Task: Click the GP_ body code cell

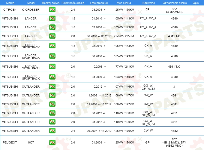Action: tap(148, 142)
